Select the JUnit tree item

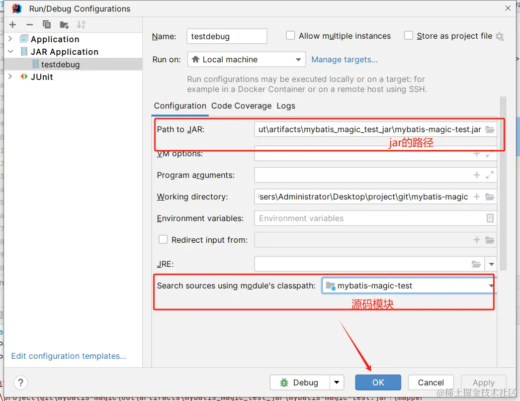(42, 77)
